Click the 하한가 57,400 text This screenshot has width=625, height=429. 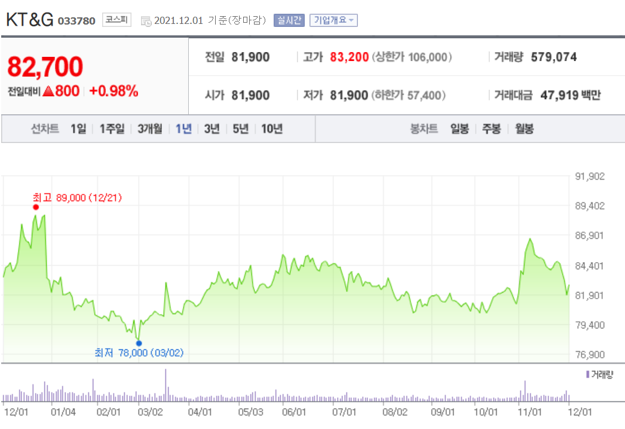click(x=409, y=95)
